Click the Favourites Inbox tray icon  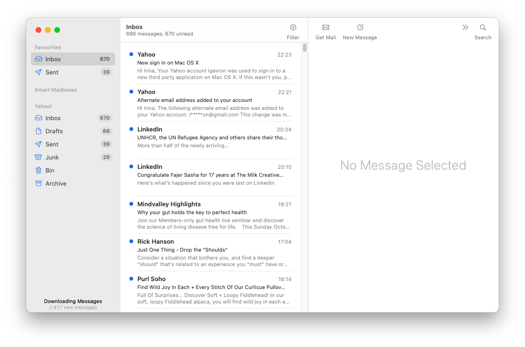coord(38,59)
